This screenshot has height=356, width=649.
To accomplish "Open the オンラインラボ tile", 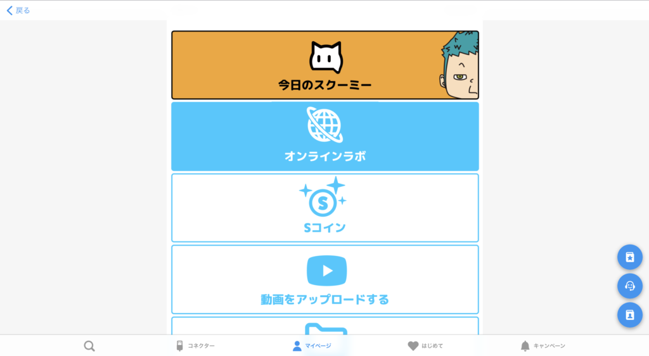I will (325, 136).
